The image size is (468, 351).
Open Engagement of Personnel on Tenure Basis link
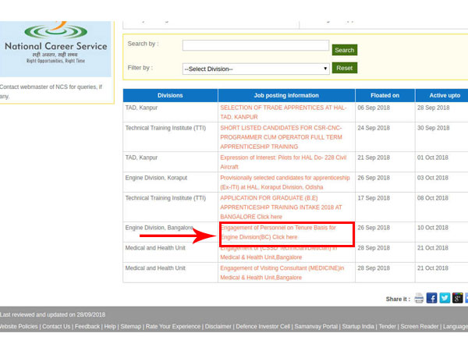point(278,232)
